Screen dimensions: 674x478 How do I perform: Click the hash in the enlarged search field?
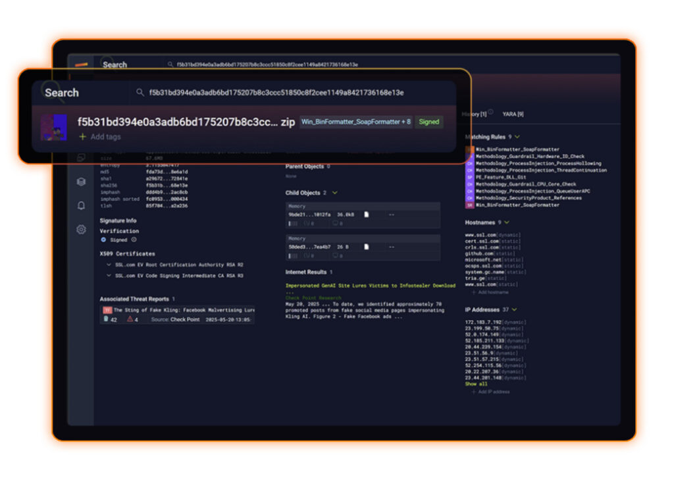click(276, 92)
